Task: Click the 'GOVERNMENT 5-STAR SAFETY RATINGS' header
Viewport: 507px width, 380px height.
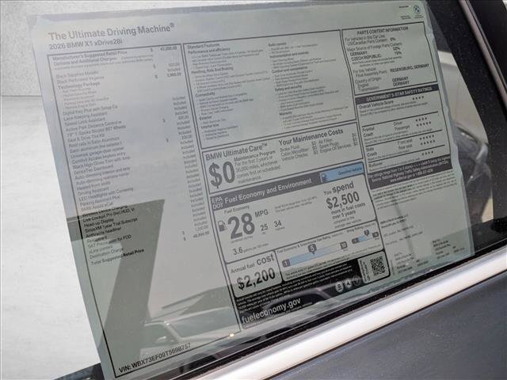Action: [398, 93]
